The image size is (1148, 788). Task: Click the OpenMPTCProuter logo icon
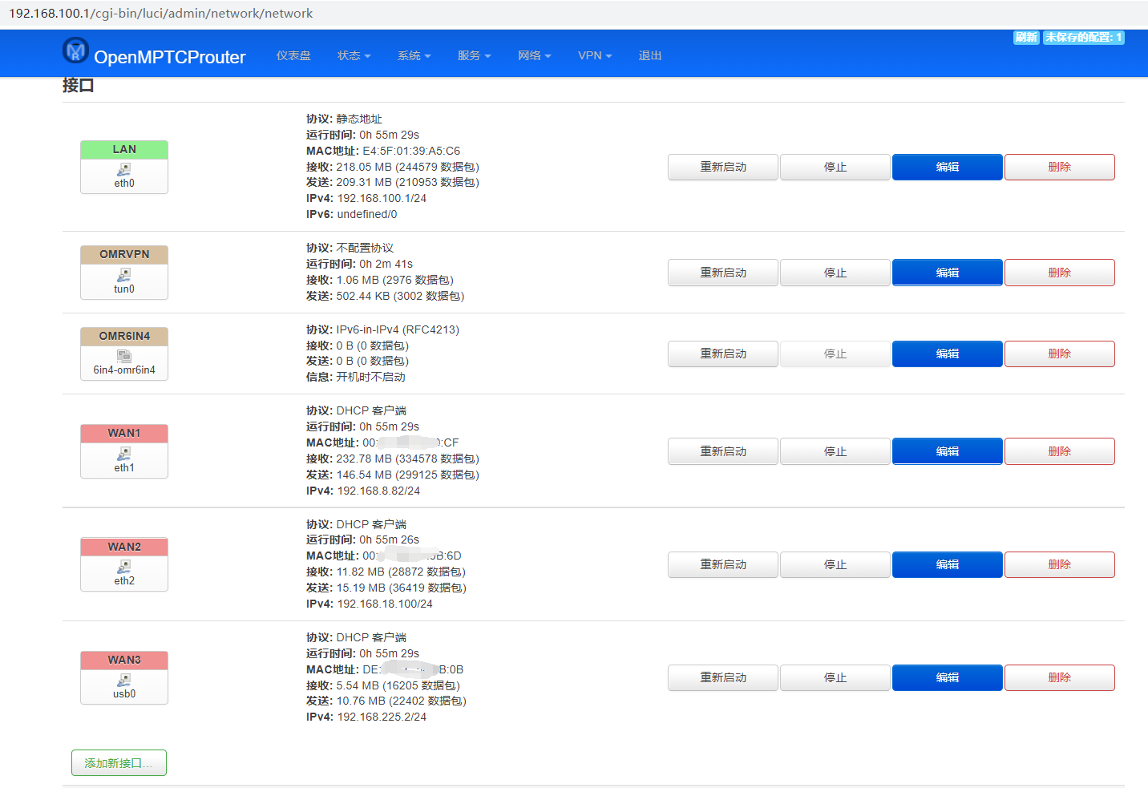[75, 50]
